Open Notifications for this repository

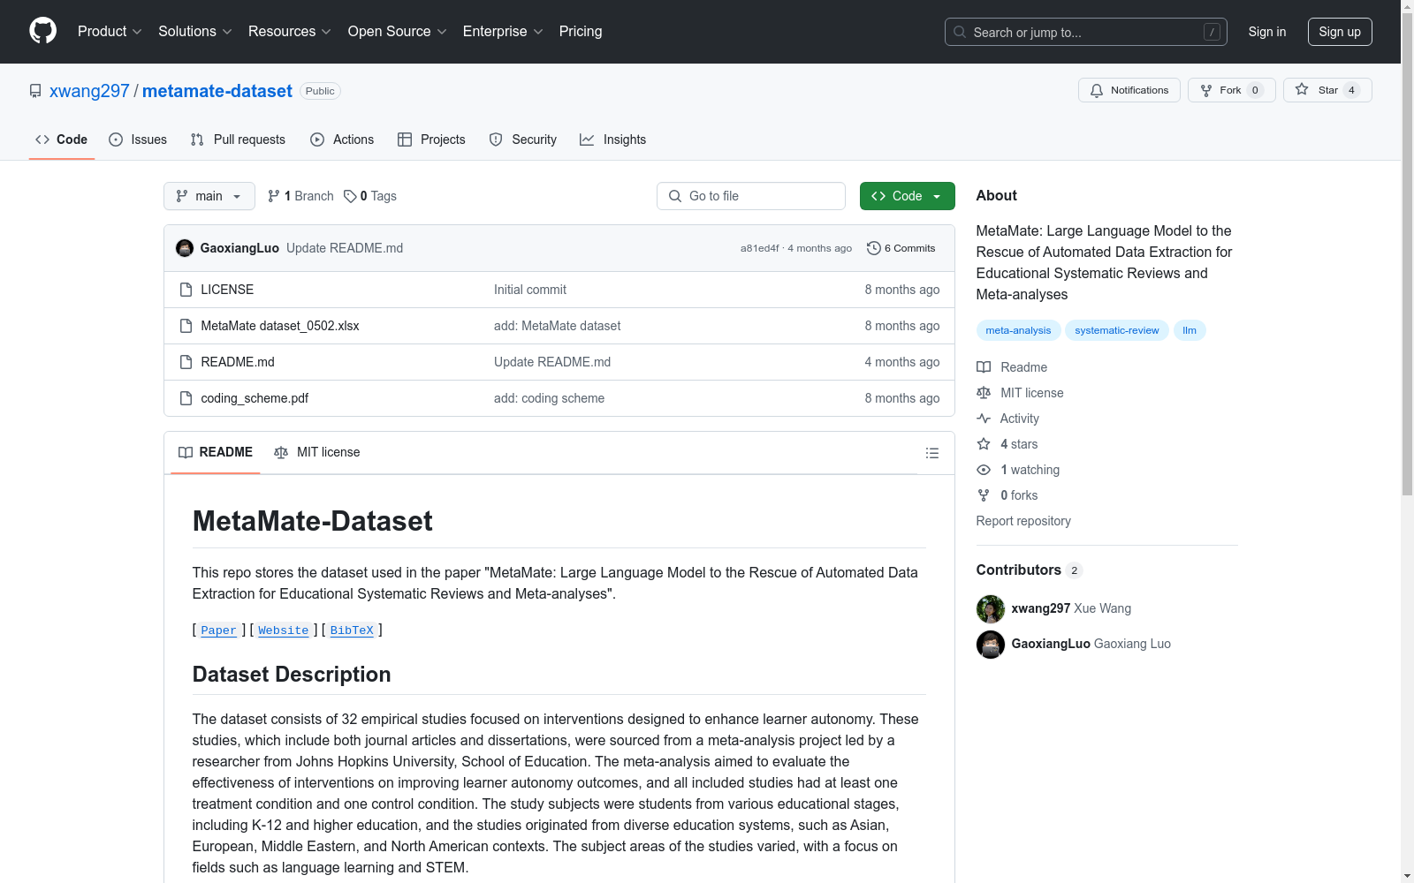1129,90
